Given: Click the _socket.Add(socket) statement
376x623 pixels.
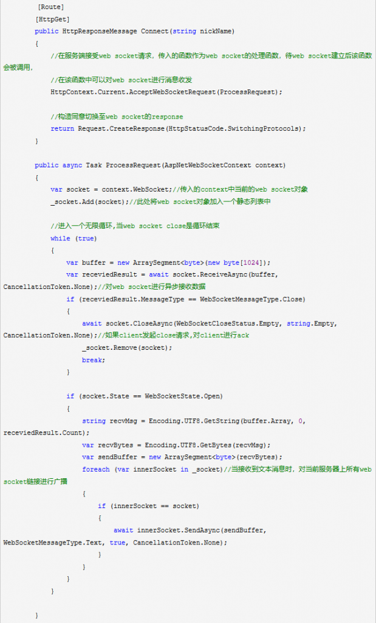Looking at the screenshot, I should point(90,202).
